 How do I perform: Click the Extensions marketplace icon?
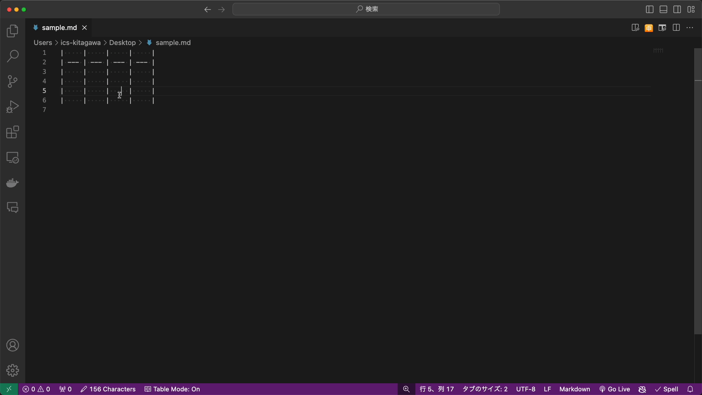pos(12,132)
